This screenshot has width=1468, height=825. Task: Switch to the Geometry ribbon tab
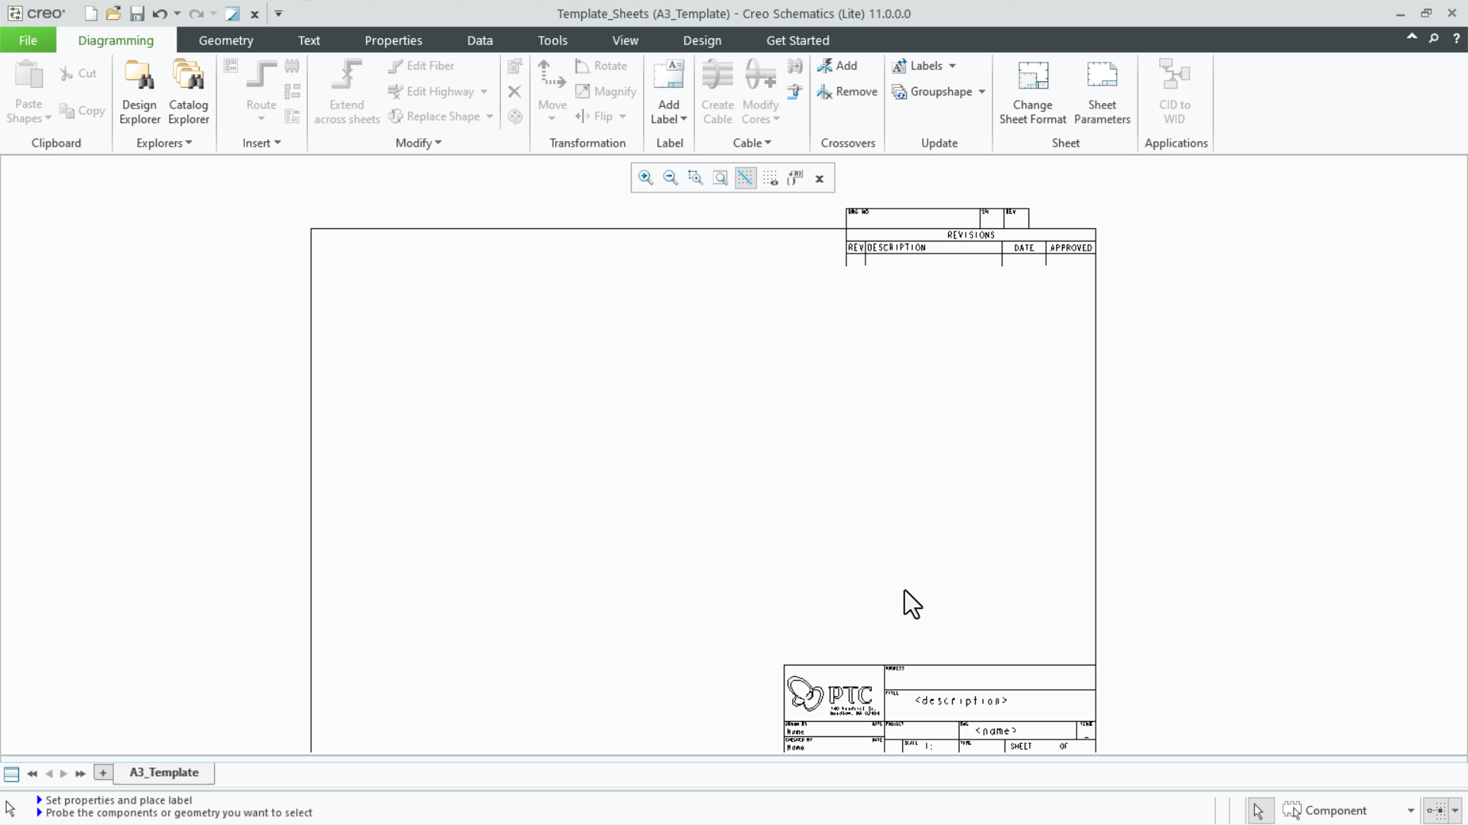point(226,40)
